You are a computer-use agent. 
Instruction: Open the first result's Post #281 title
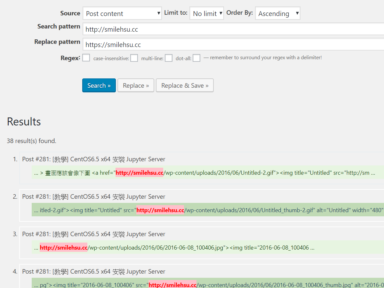click(93, 159)
